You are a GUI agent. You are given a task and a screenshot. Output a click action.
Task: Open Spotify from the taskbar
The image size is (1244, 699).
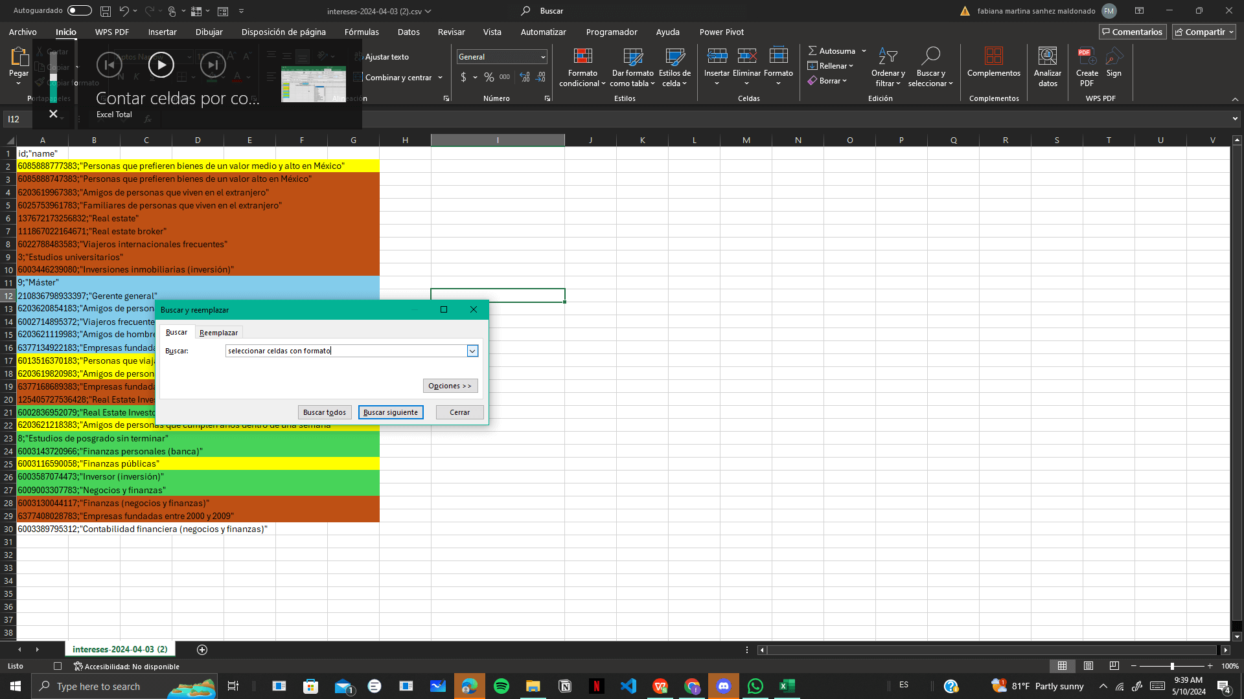click(501, 686)
